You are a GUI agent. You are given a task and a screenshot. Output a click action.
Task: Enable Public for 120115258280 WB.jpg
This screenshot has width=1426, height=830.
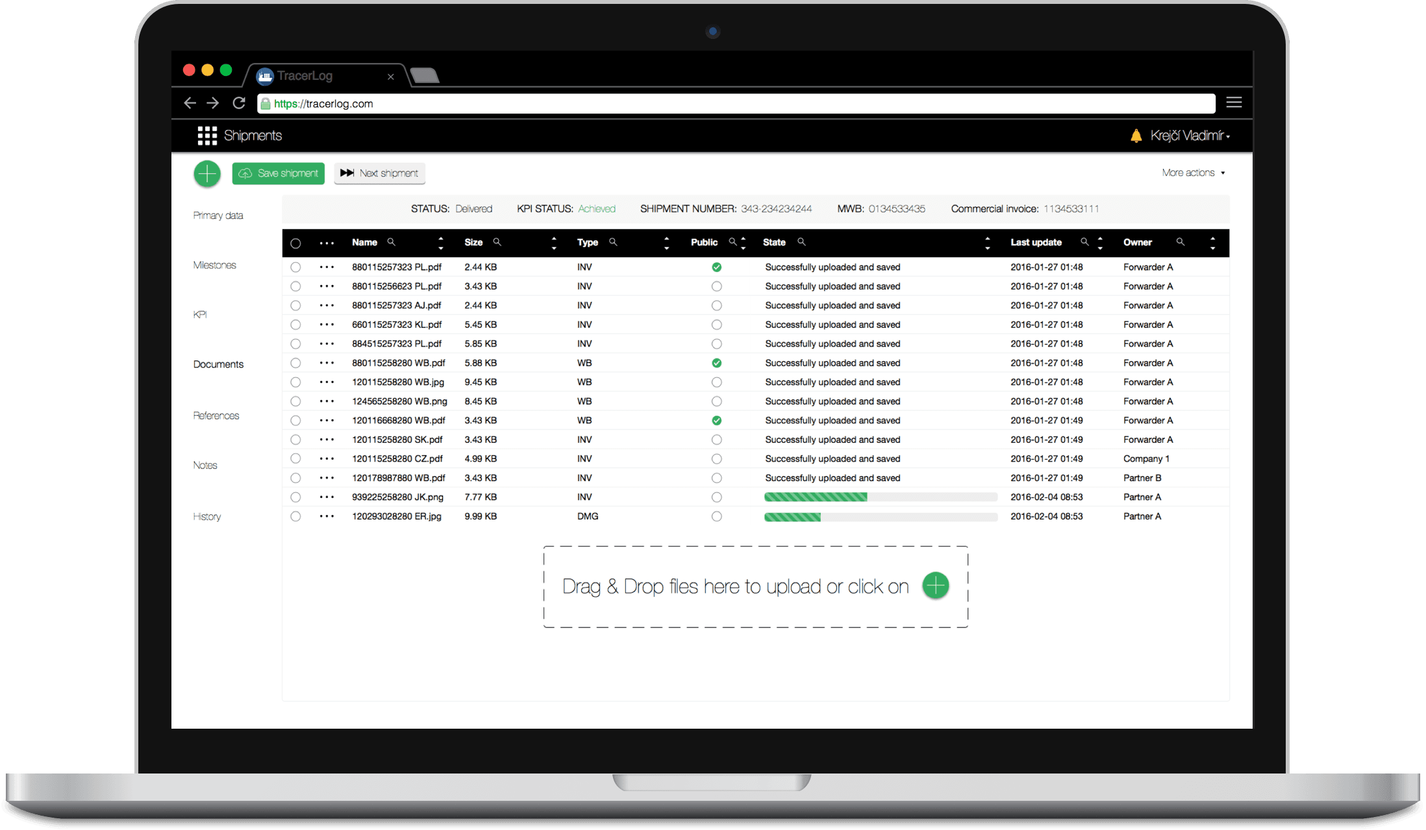coord(717,382)
